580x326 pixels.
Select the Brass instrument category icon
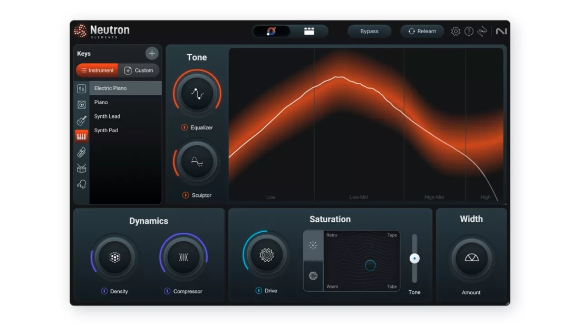tap(82, 152)
